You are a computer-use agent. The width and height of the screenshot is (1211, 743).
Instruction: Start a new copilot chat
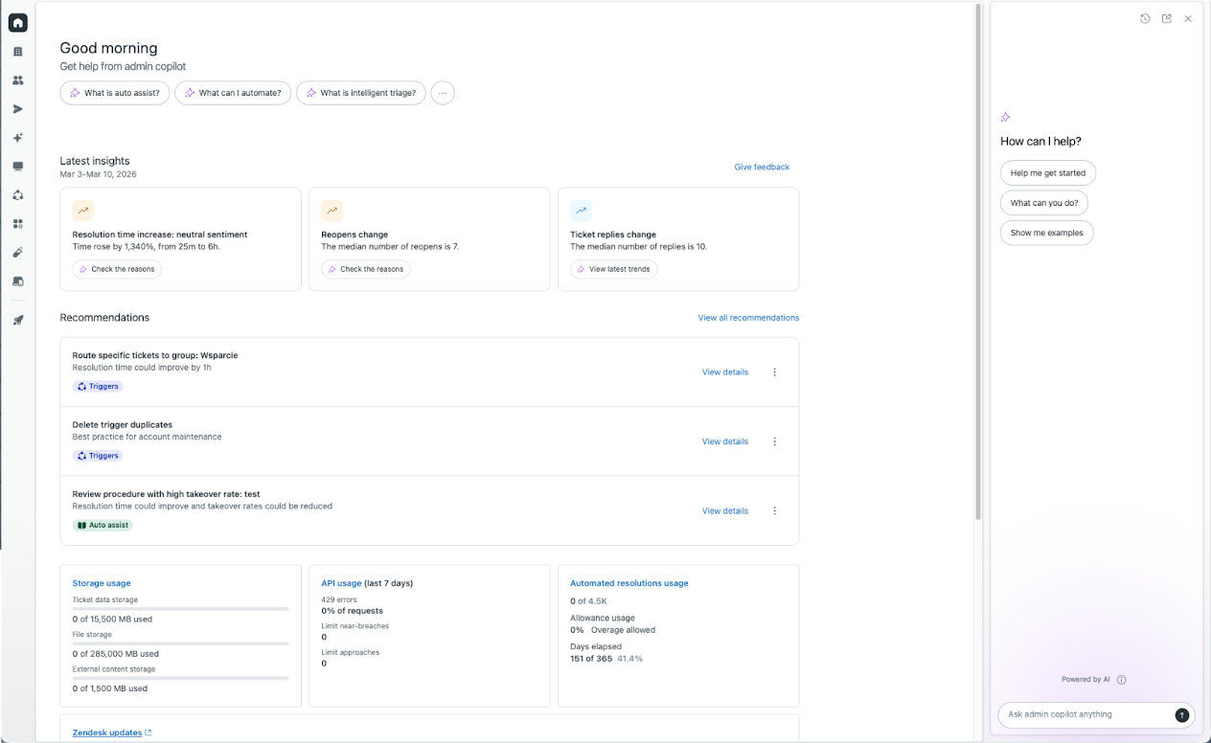pos(1166,18)
